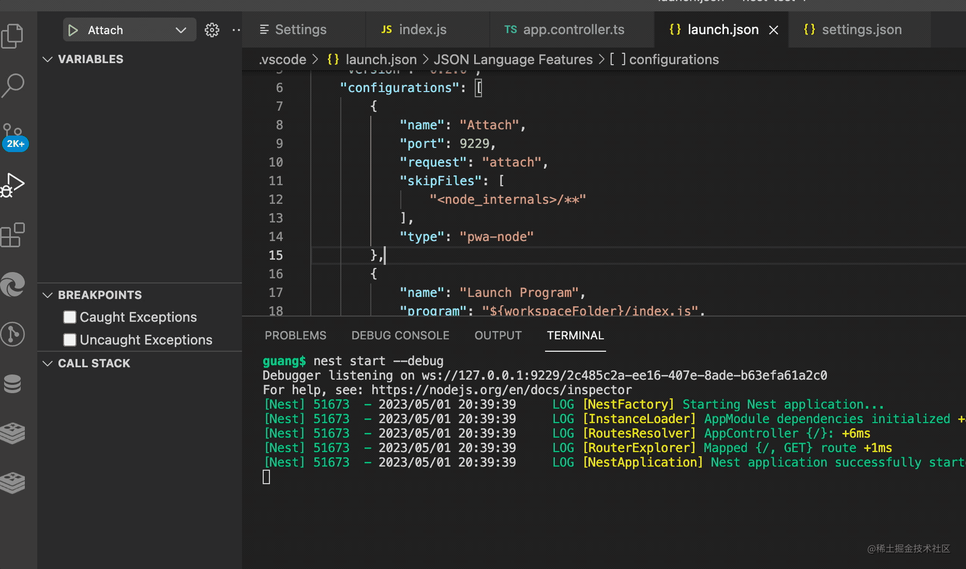This screenshot has height=569, width=966.
Task: Open the Explorer view in the activity bar
Action: [x=12, y=36]
